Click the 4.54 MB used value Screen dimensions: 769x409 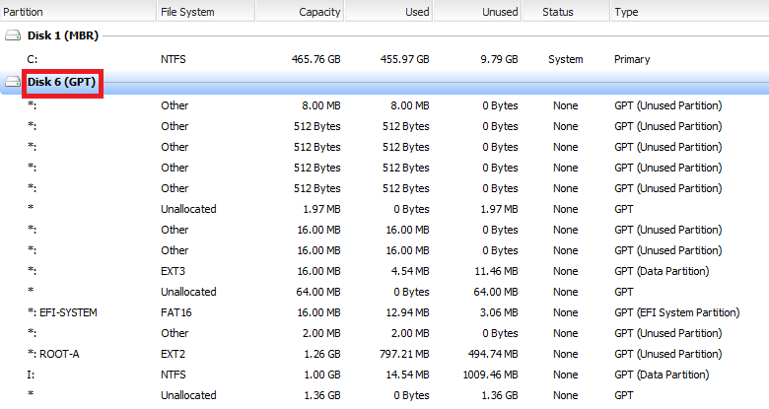[410, 271]
